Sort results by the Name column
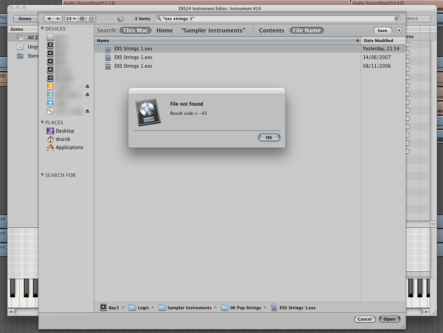The height and width of the screenshot is (333, 443). tap(227, 41)
